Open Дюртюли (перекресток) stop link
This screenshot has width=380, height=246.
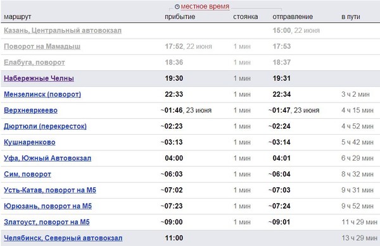coord(45,126)
